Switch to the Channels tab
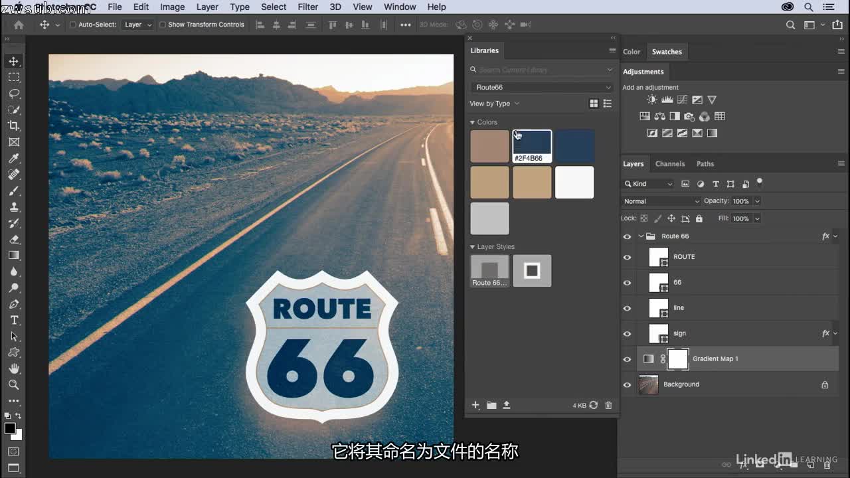Viewport: 850px width, 478px height. tap(670, 164)
